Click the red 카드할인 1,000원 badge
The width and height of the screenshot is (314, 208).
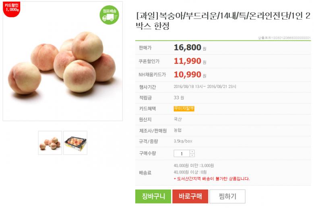click(12, 8)
